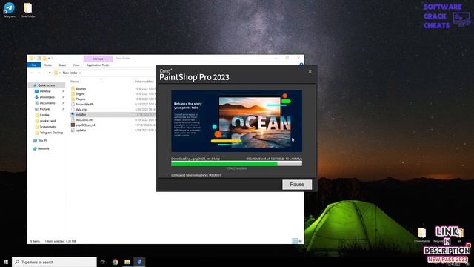This screenshot has height=267, width=474.
Task: Open File tab in Explorer window
Action: click(33, 65)
